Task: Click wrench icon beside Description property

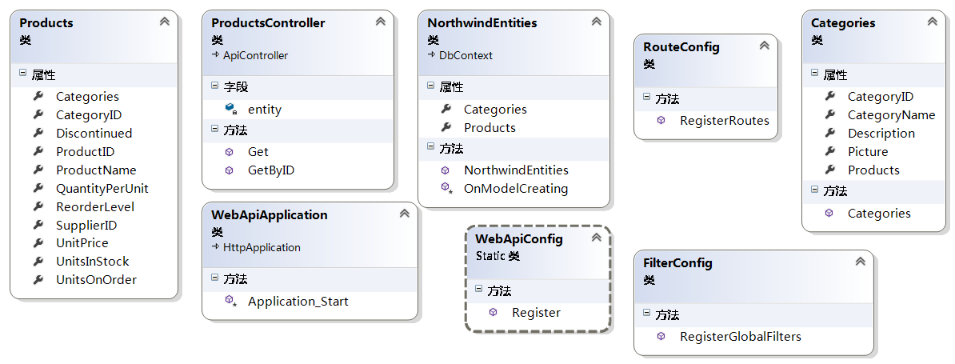Action: coord(830,132)
